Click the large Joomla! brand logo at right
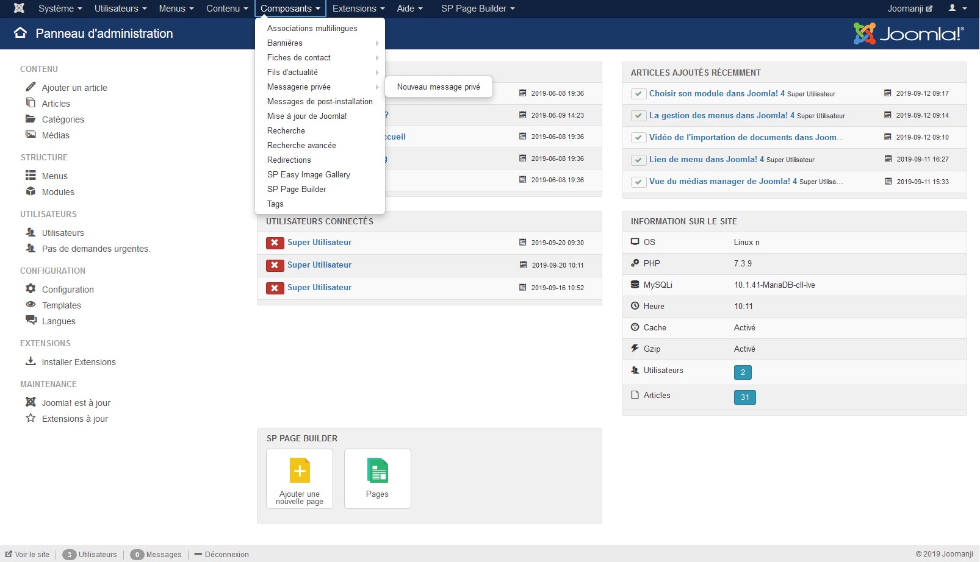 [909, 34]
